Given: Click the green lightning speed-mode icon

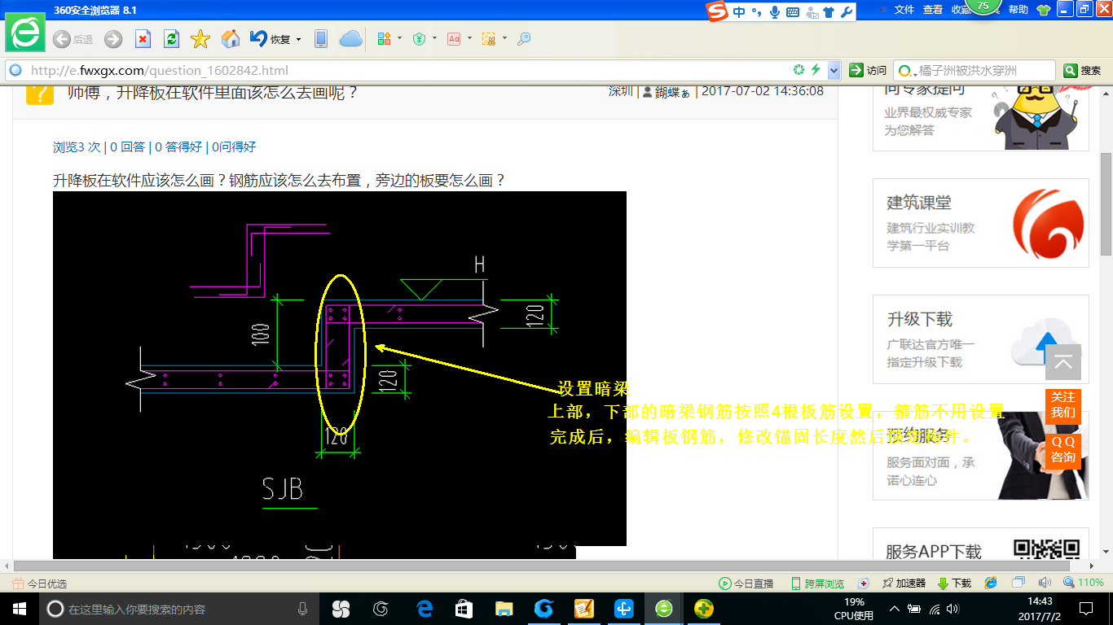Looking at the screenshot, I should click(x=815, y=70).
